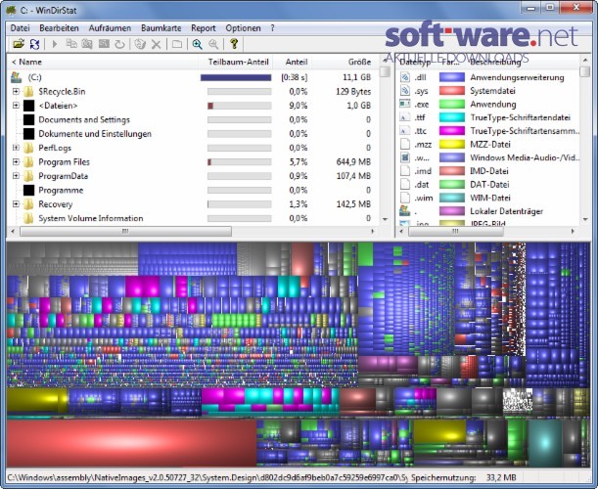This screenshot has height=489, width=598.
Task: Click the directory list horizontal scrollbar thumb
Action: point(125,231)
